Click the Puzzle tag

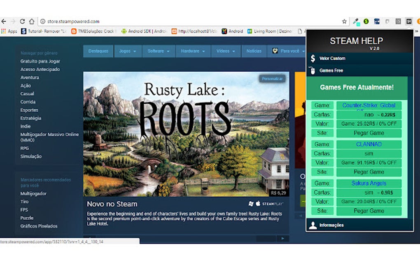[27, 218]
